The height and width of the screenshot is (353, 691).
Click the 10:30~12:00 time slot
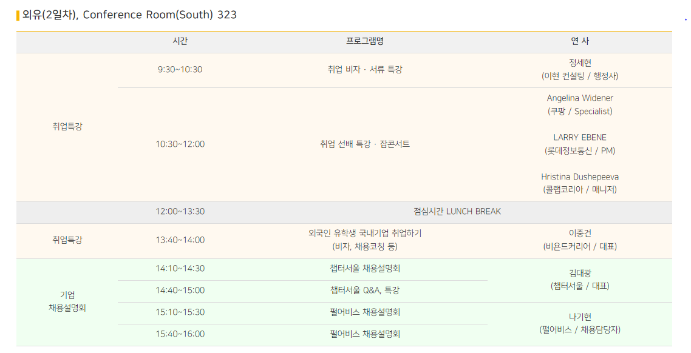coord(180,144)
